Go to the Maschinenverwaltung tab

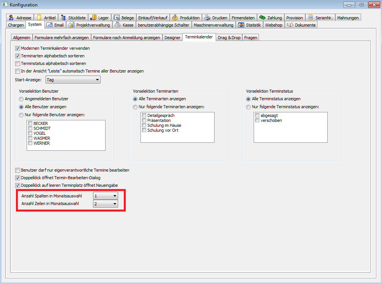tap(213, 25)
